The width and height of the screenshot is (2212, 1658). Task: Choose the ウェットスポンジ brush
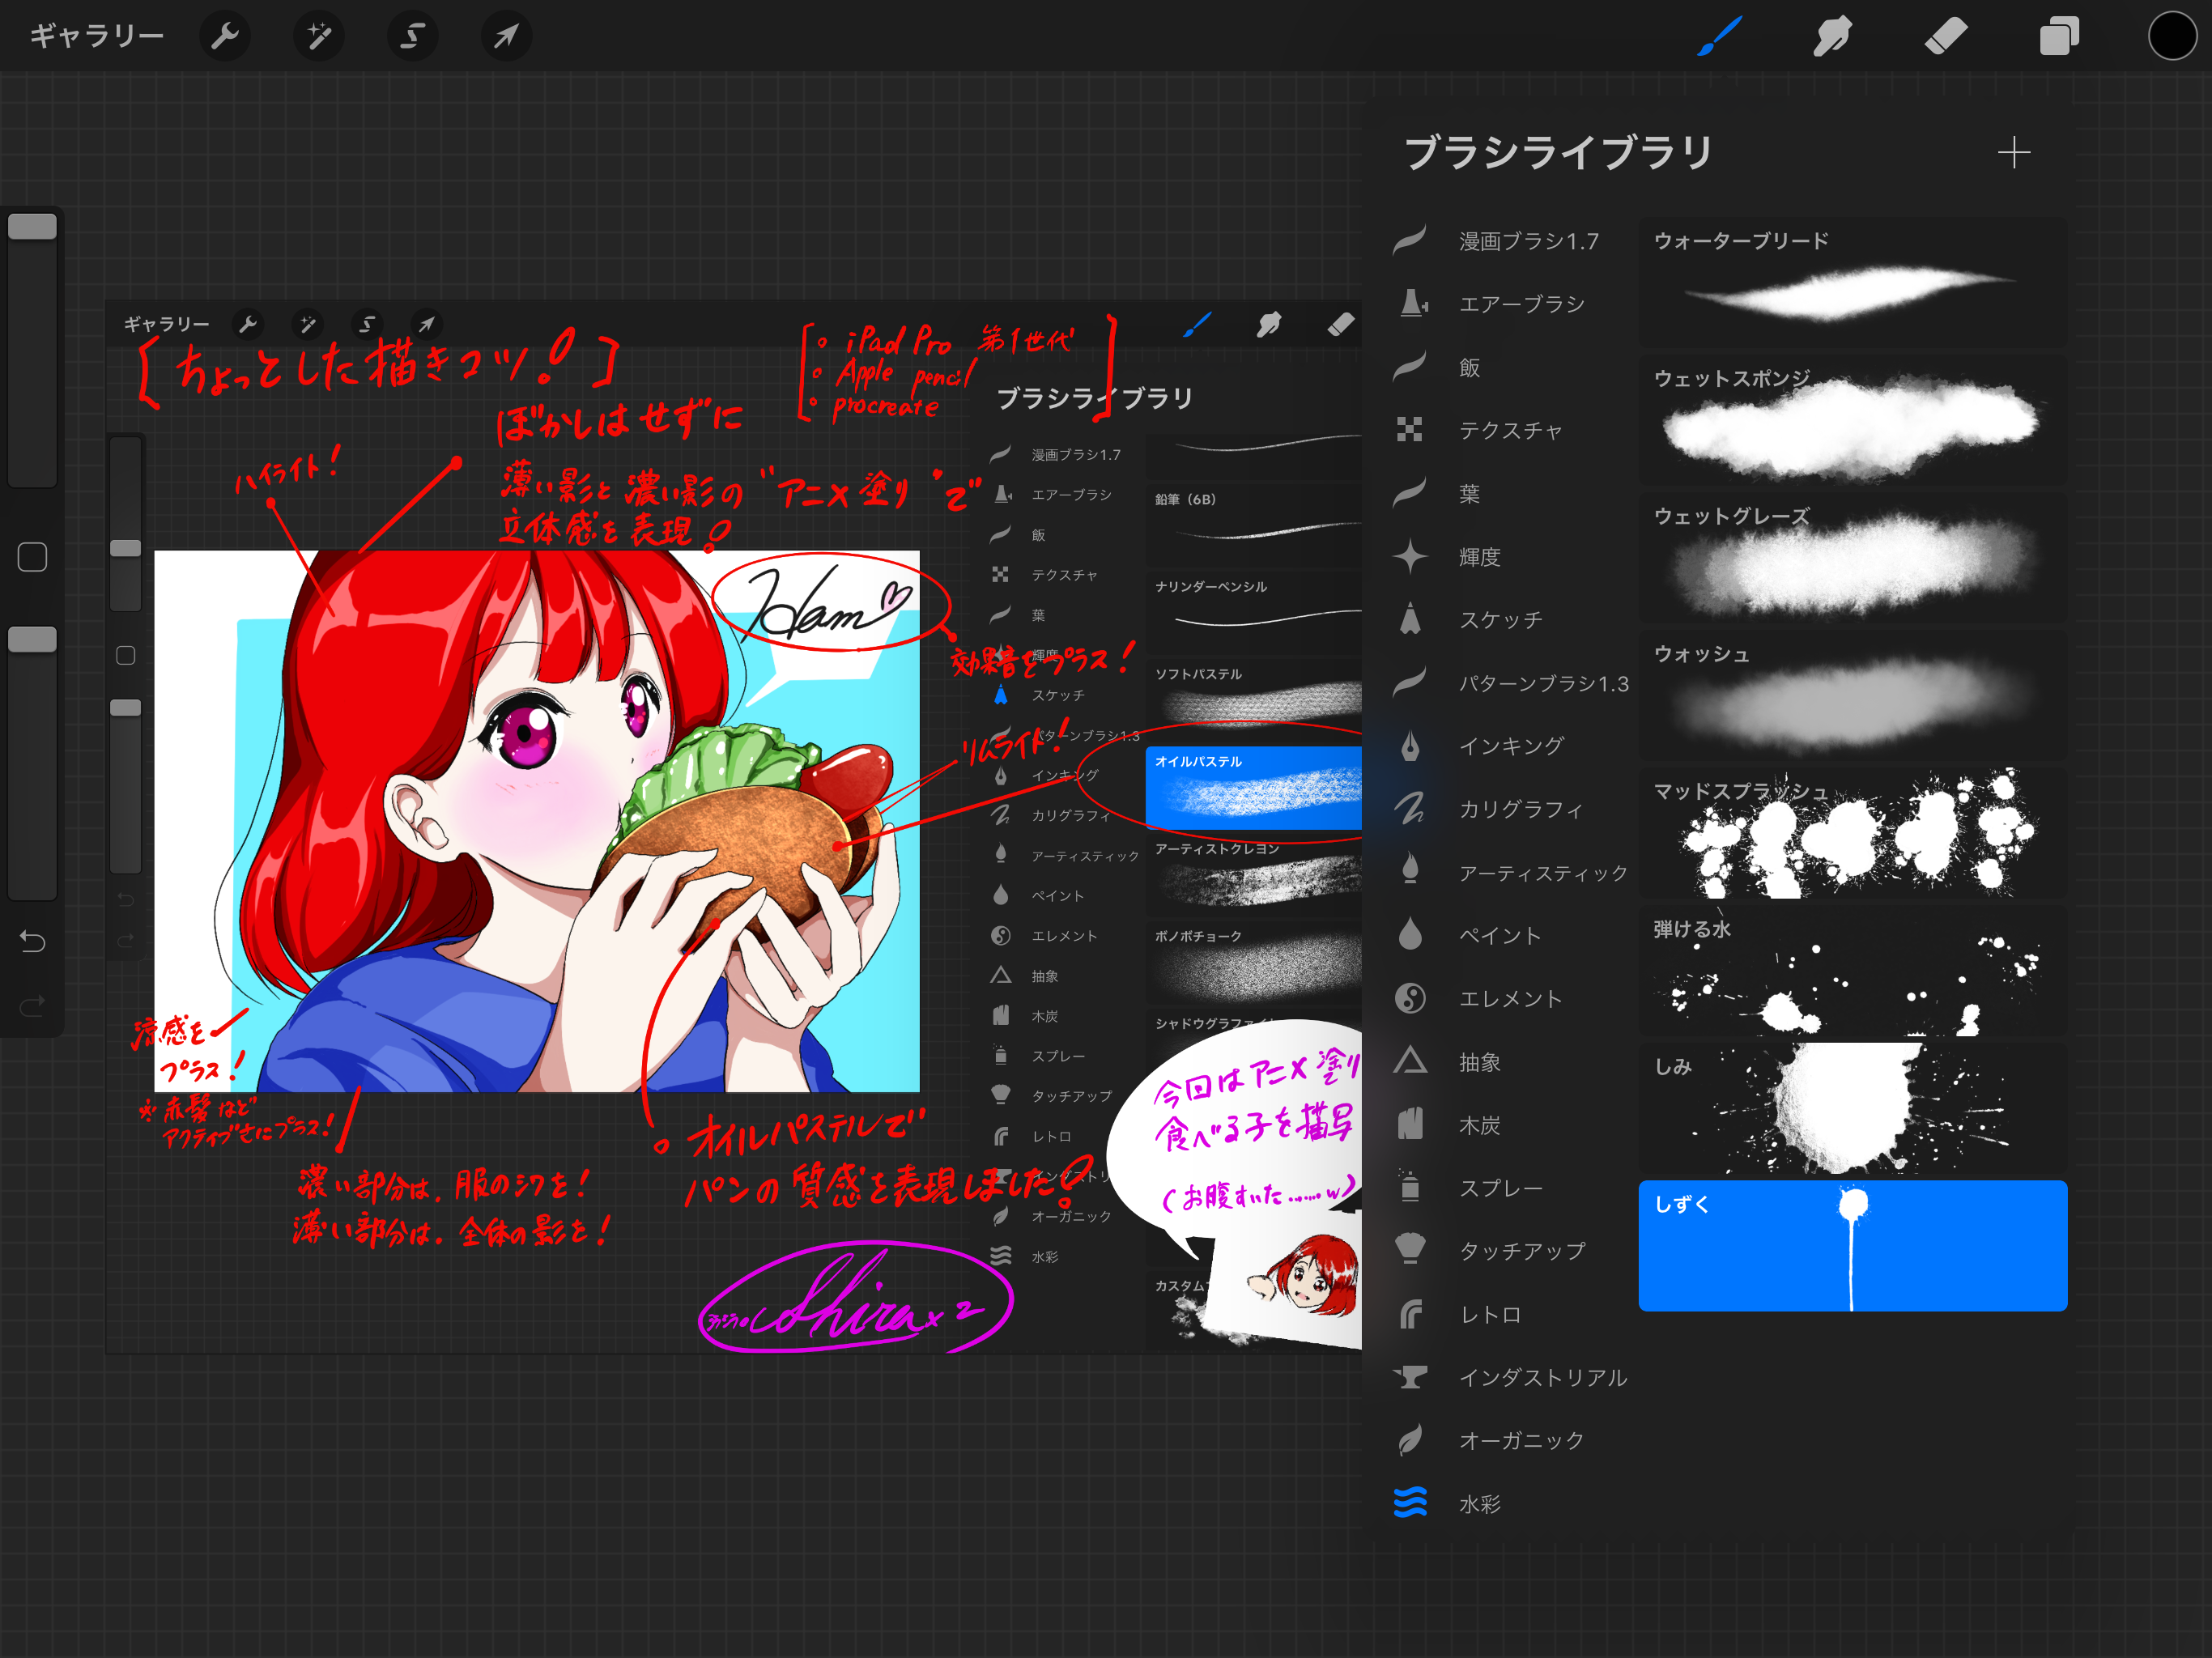click(1852, 420)
